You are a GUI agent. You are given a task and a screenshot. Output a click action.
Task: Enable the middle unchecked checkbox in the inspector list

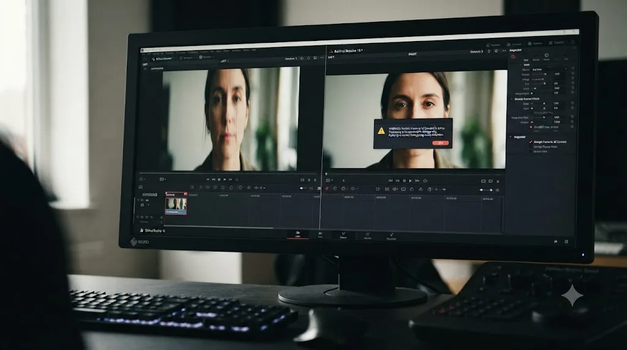pos(531,147)
